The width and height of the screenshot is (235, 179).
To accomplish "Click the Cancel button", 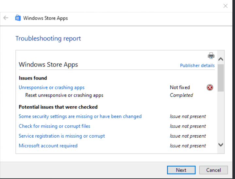I will 213,170.
